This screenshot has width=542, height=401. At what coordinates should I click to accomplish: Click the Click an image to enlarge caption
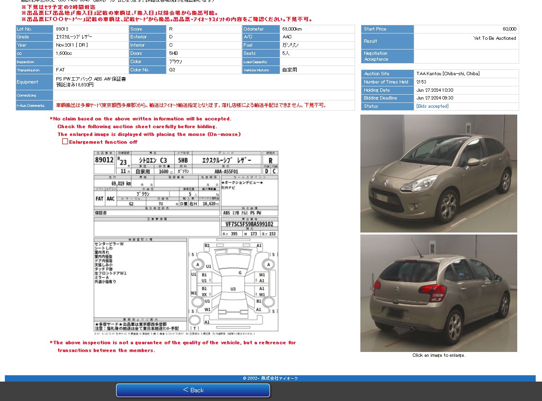point(439,355)
